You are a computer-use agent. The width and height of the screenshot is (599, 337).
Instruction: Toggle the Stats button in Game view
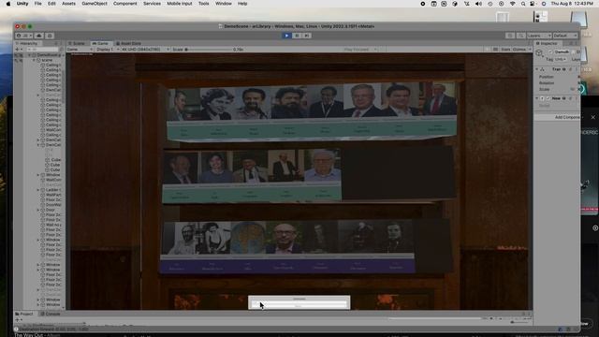click(x=505, y=50)
